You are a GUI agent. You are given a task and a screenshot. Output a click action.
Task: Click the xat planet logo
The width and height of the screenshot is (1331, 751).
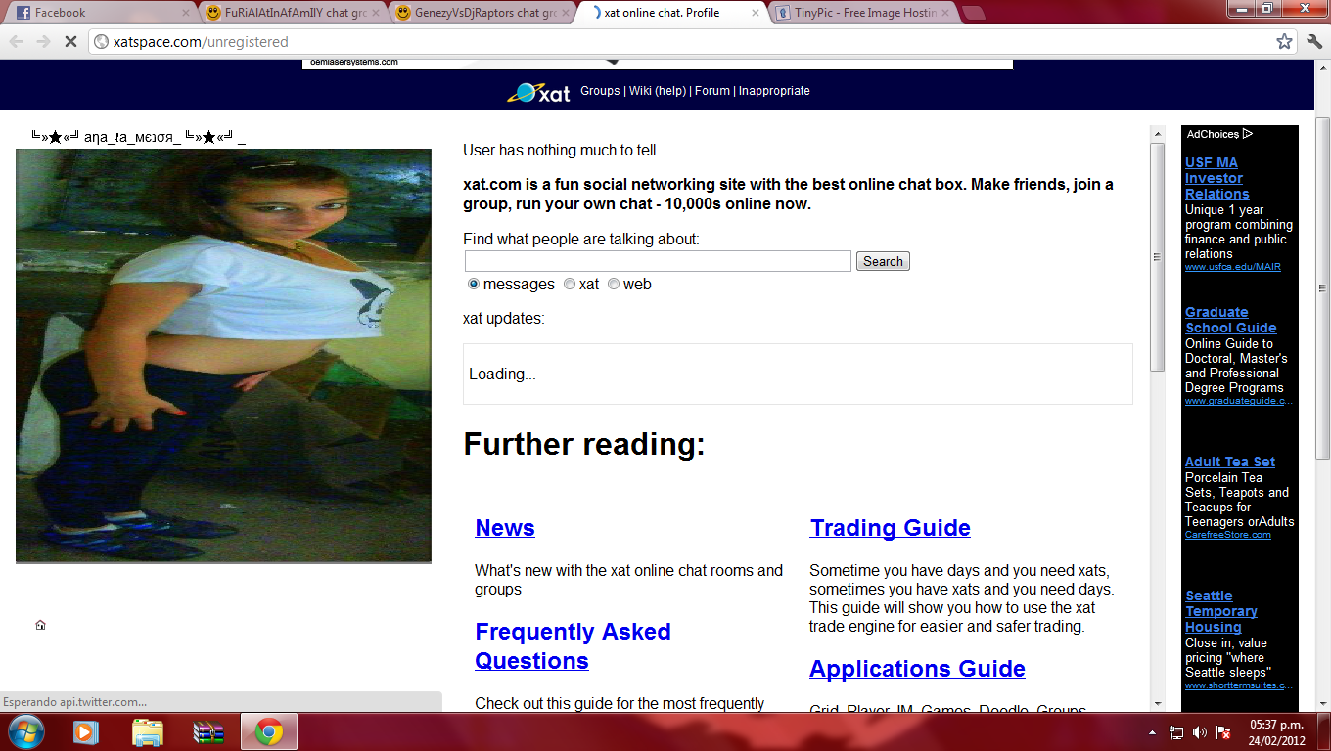(x=538, y=92)
